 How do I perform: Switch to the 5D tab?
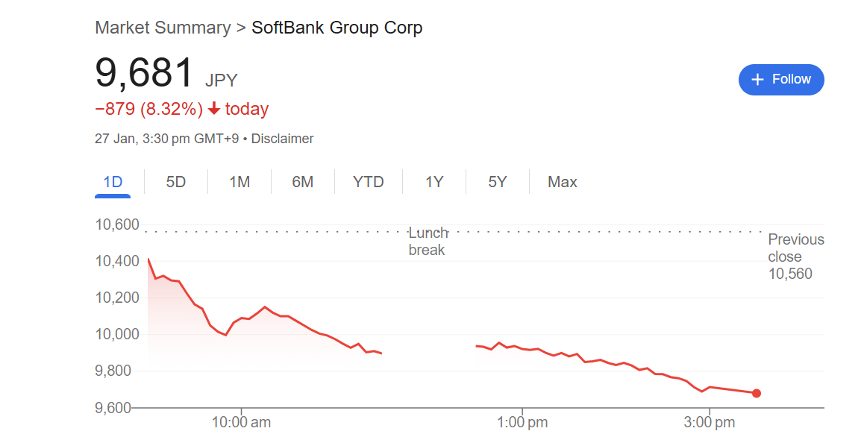(x=176, y=182)
